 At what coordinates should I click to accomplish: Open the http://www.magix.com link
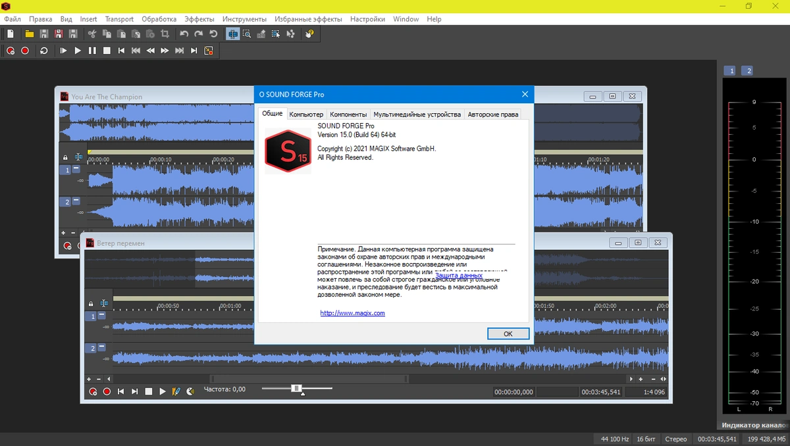(352, 313)
